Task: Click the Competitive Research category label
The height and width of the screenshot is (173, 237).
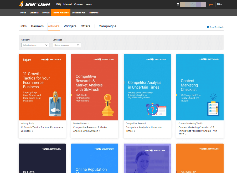Action: (136, 123)
